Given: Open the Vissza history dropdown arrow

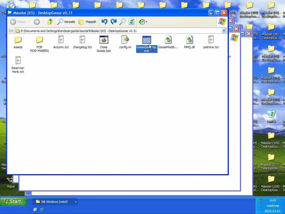Looking at the screenshot, I should coord(29,22).
